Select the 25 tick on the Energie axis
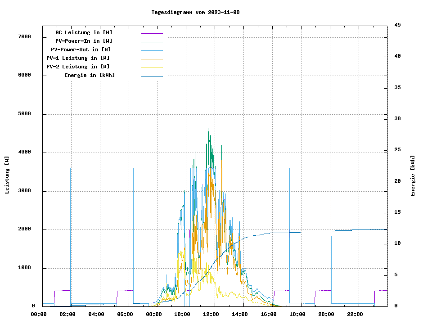This screenshot has width=432, height=324. (x=397, y=150)
